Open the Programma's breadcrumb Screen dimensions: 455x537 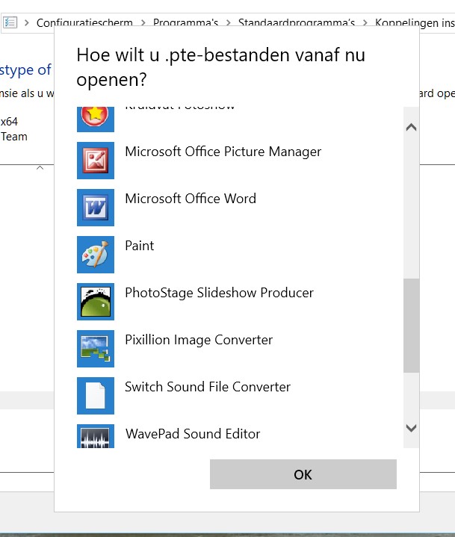click(x=186, y=23)
